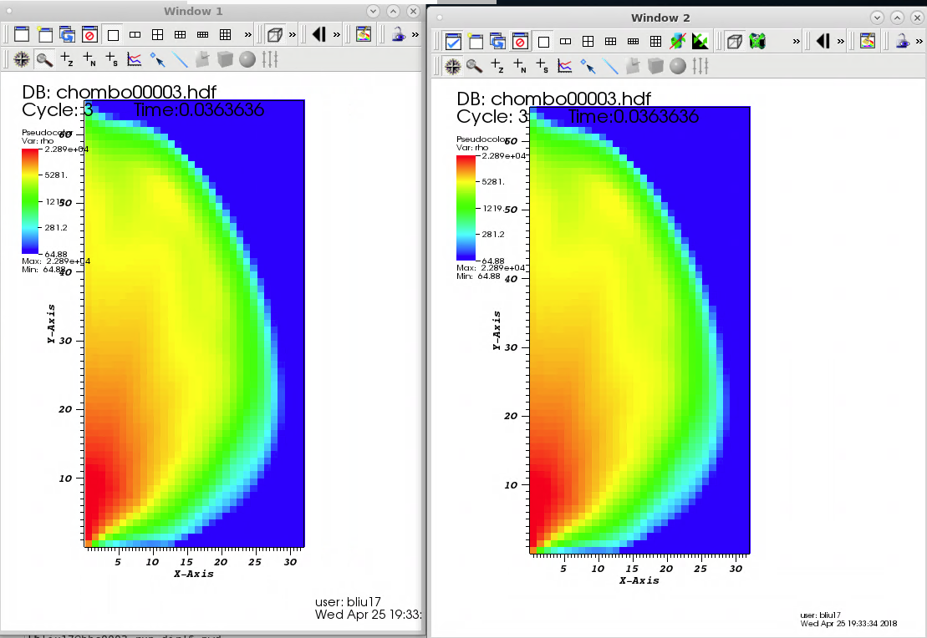
Task: Choose the 1x2 window layout in Window 1
Action: (x=135, y=35)
